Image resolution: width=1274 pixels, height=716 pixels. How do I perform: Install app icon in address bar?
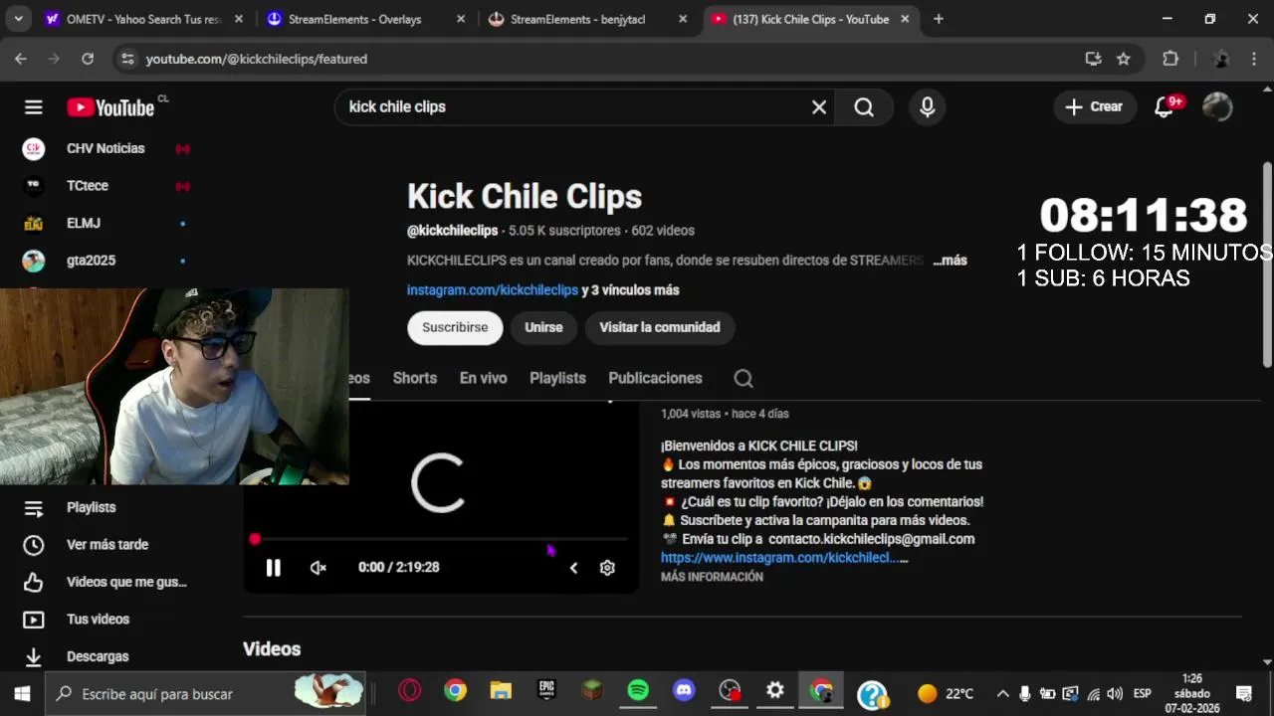click(1094, 59)
